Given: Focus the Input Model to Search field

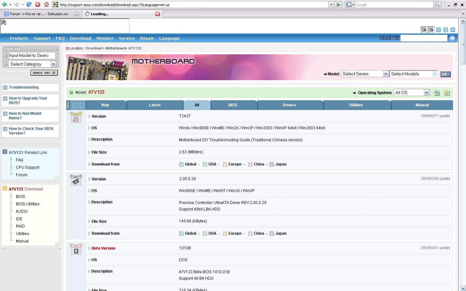Looking at the screenshot, I should (32, 56).
